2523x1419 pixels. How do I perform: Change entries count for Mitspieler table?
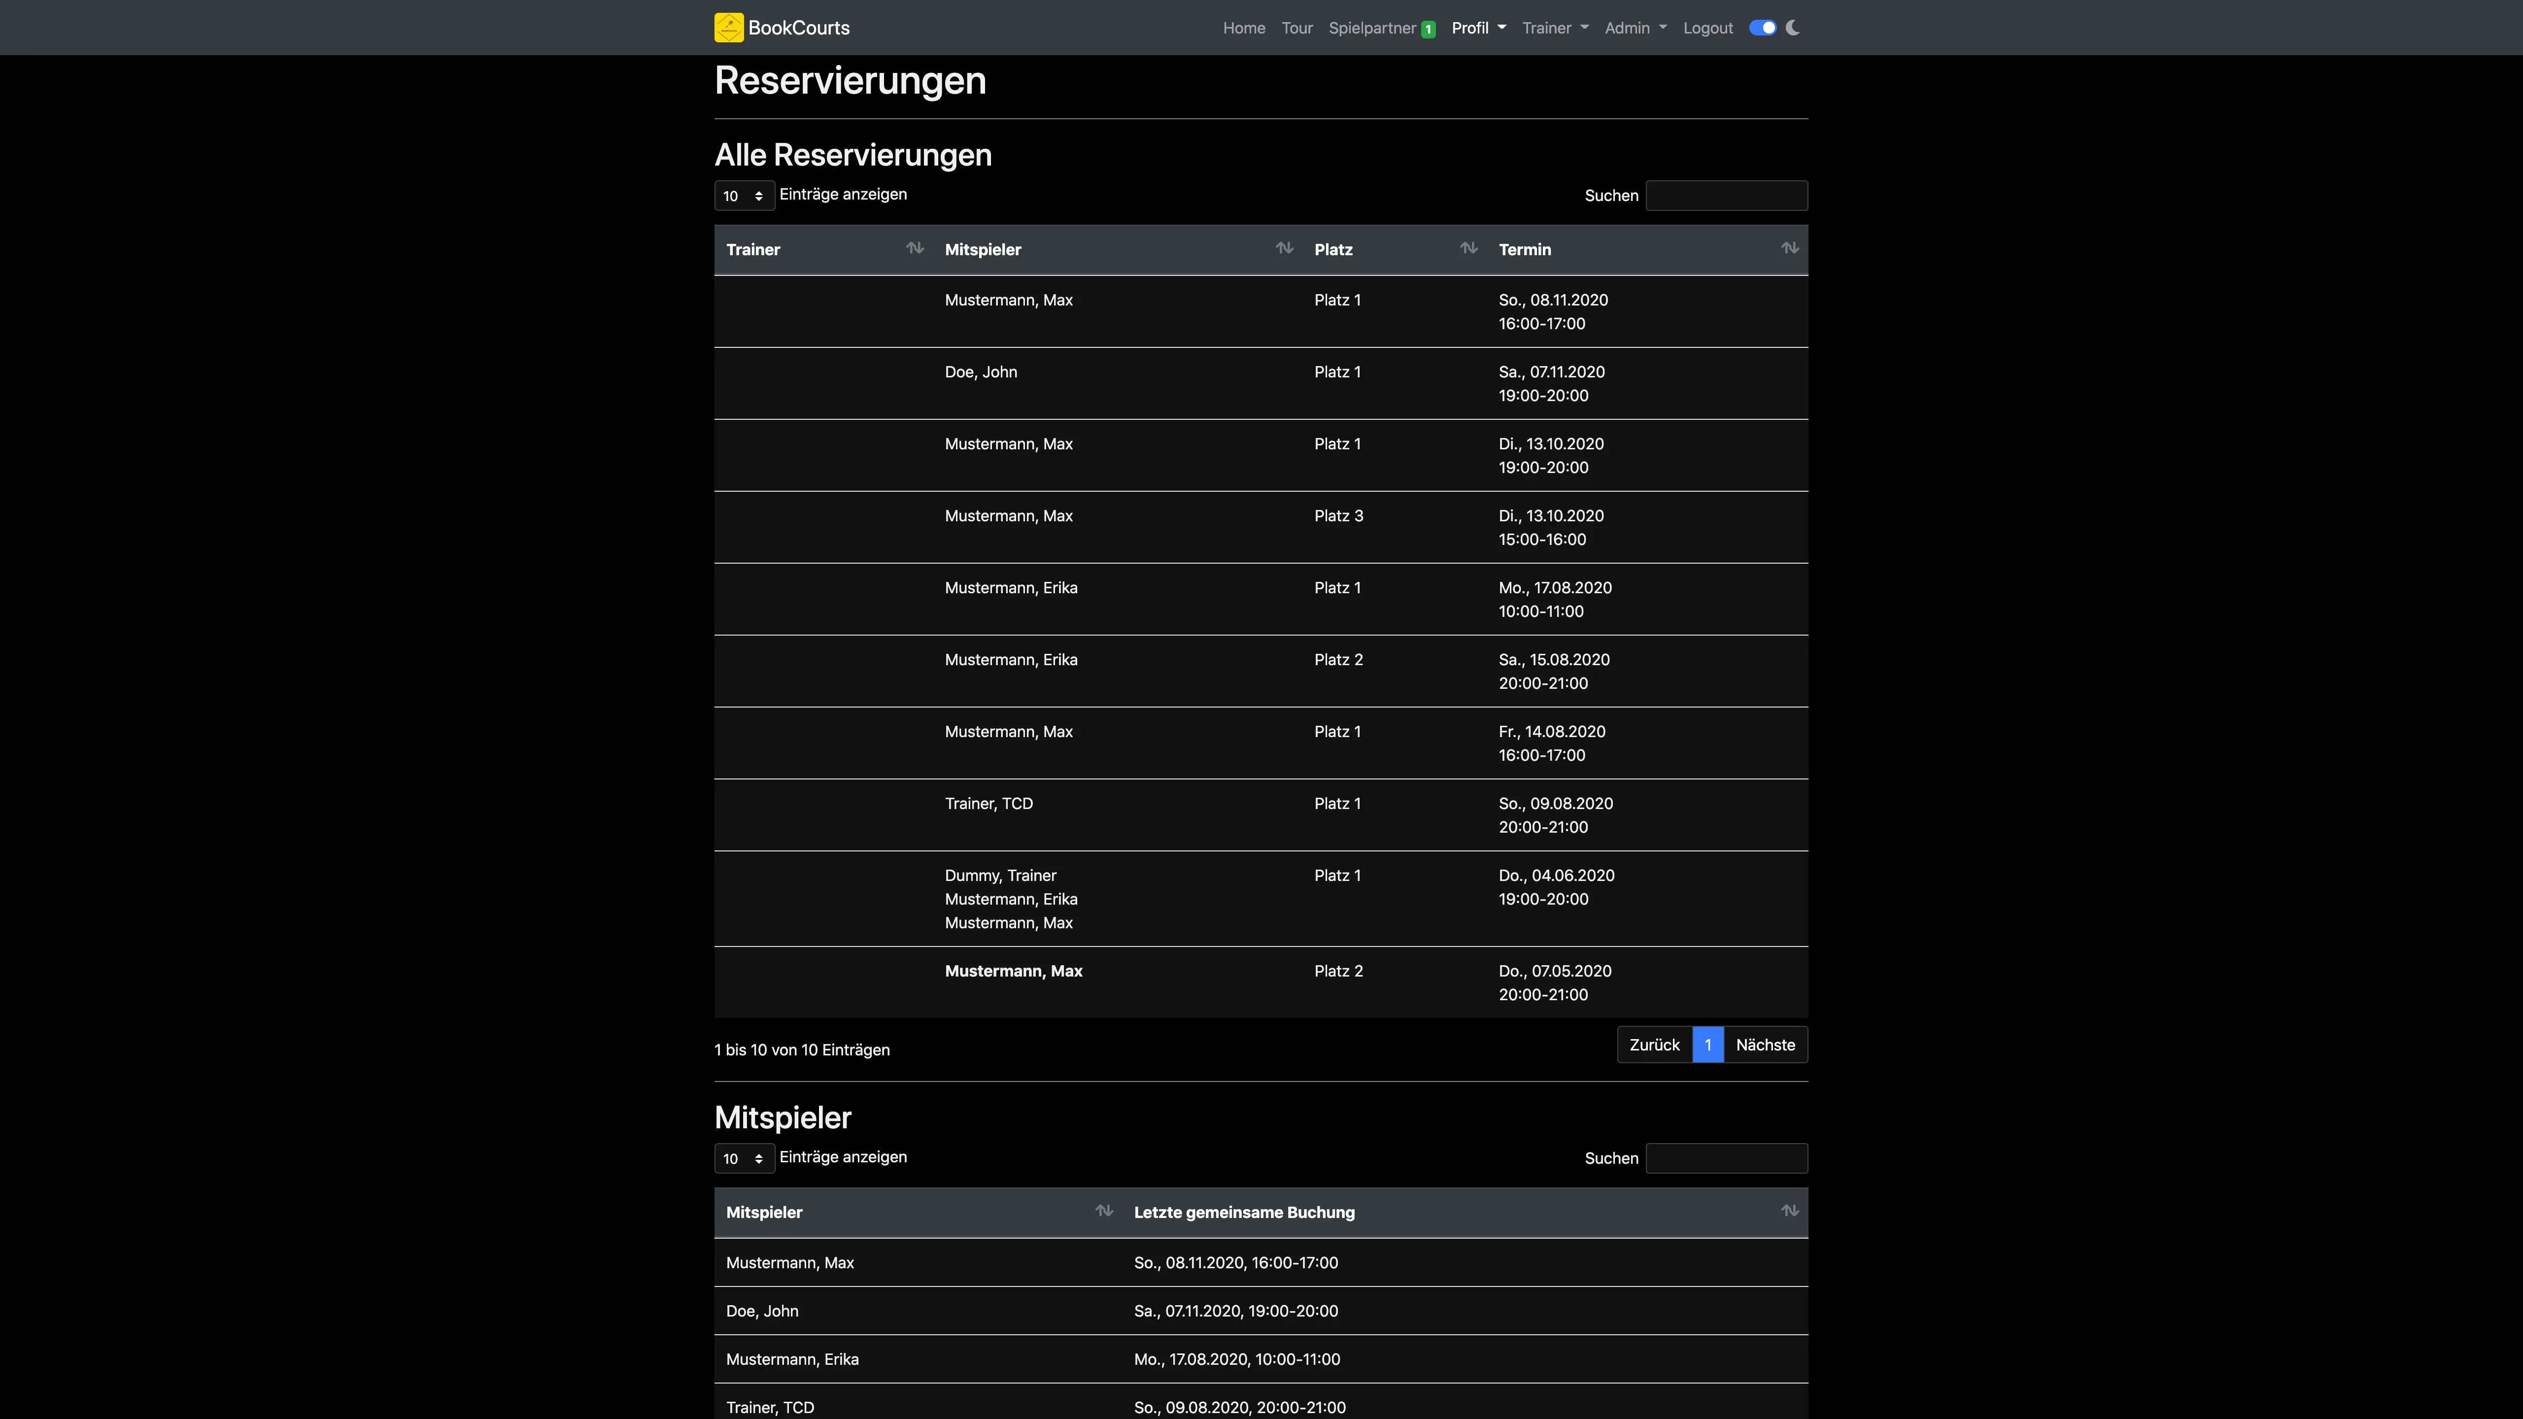[745, 1158]
